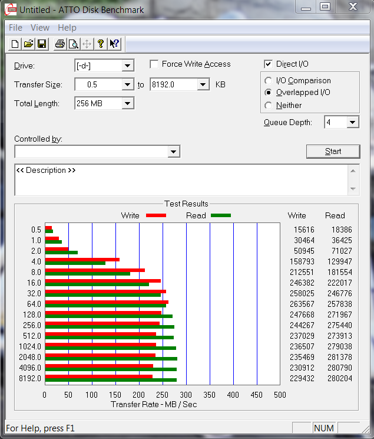Click the yellow question mark About icon
The image size is (374, 439).
coord(101,44)
